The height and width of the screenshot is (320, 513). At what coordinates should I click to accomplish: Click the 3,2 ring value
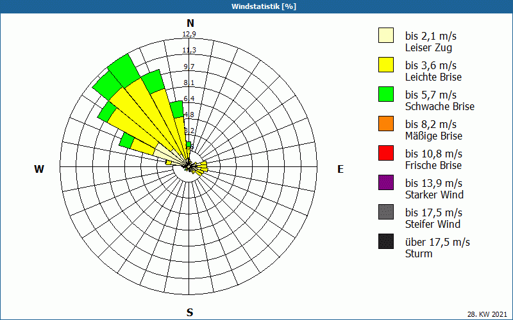point(189,131)
